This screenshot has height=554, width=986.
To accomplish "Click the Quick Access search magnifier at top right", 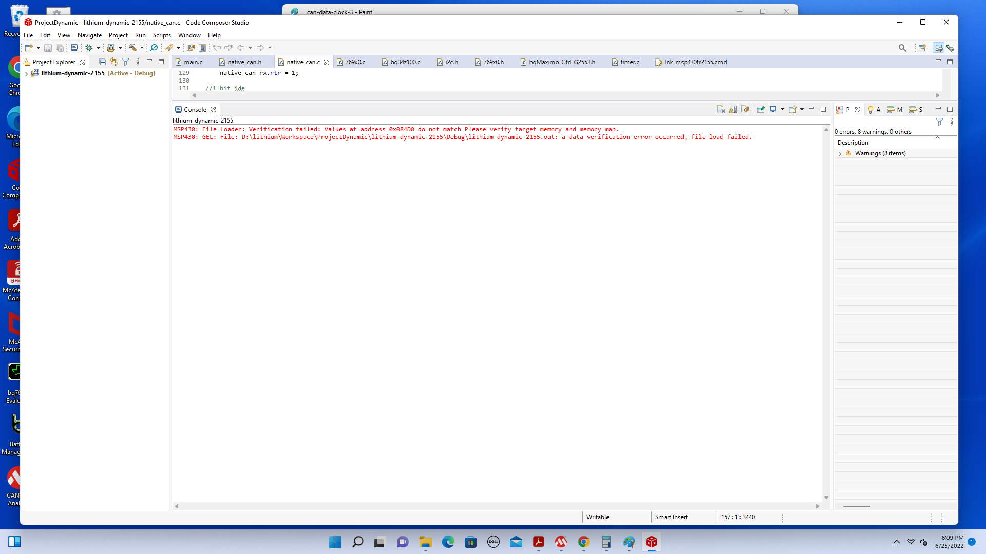I will point(902,48).
